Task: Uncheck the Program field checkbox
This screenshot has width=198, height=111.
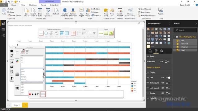Action: pyautogui.click(x=177, y=47)
